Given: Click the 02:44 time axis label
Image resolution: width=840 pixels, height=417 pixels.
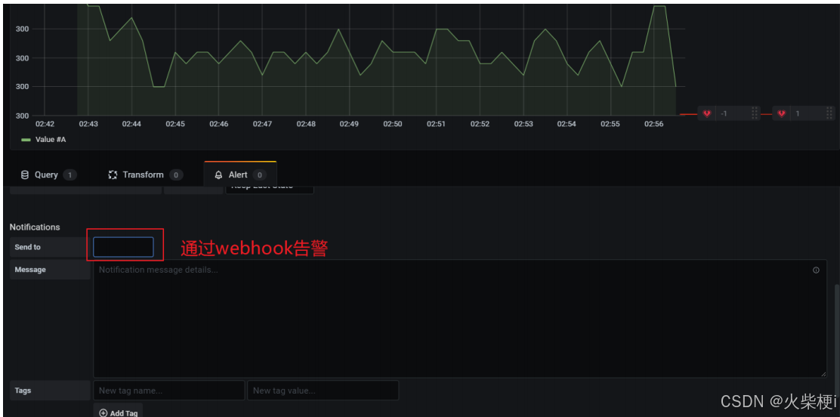Looking at the screenshot, I should [x=131, y=124].
